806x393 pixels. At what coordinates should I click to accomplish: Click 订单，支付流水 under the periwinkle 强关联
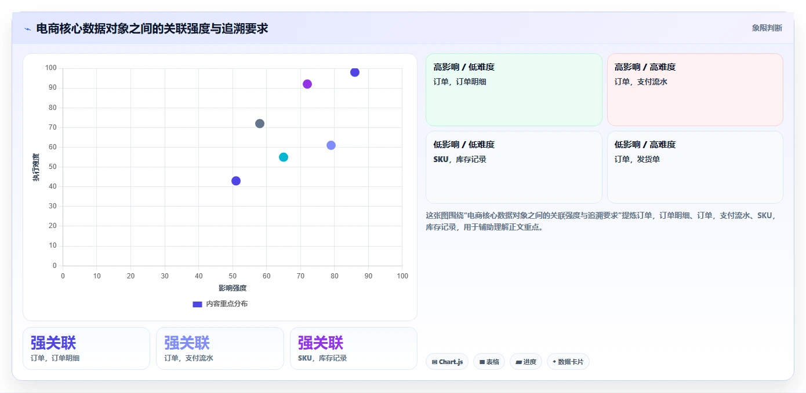pos(188,358)
